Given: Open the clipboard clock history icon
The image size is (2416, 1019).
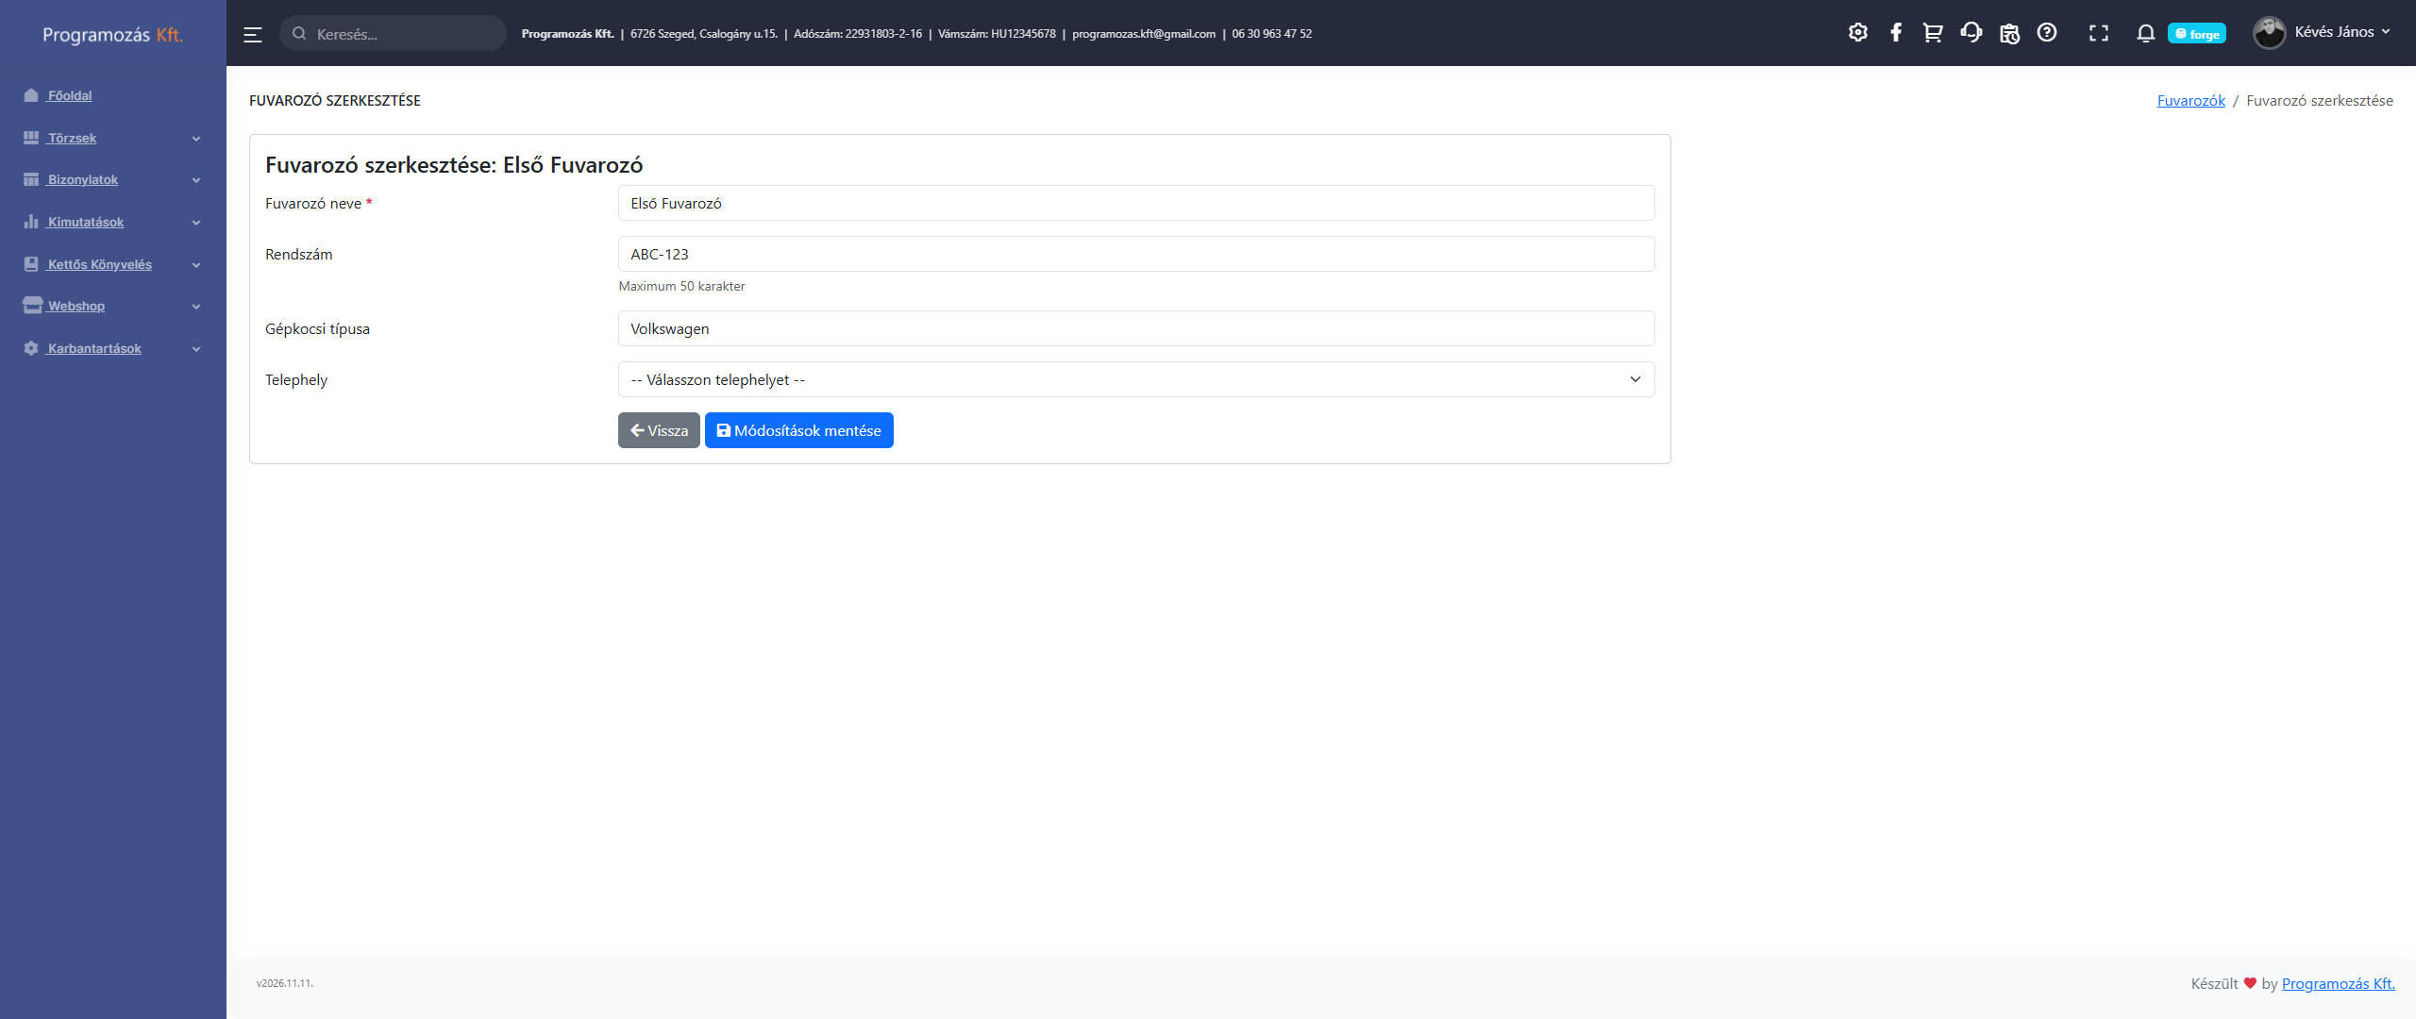Looking at the screenshot, I should pyautogui.click(x=2009, y=33).
